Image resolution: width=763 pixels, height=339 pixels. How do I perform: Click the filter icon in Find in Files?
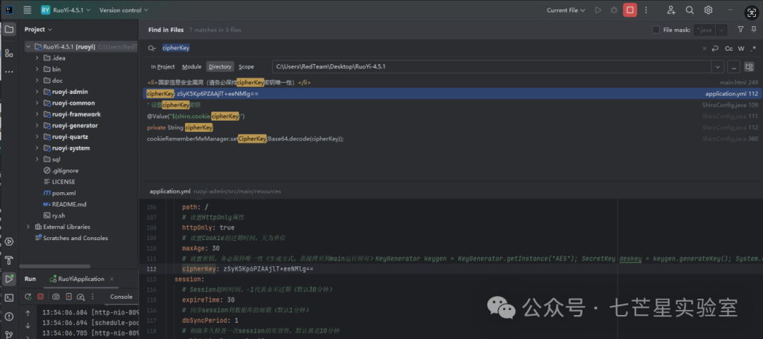coord(740,29)
